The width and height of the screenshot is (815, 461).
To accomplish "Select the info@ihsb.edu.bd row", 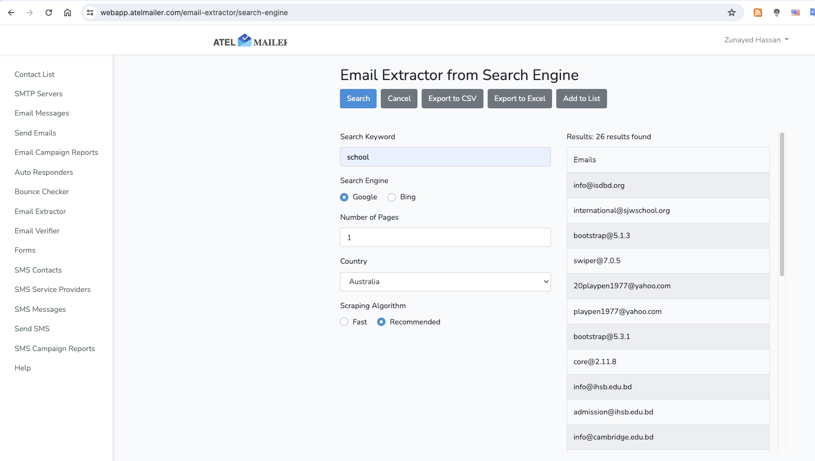I will (668, 387).
